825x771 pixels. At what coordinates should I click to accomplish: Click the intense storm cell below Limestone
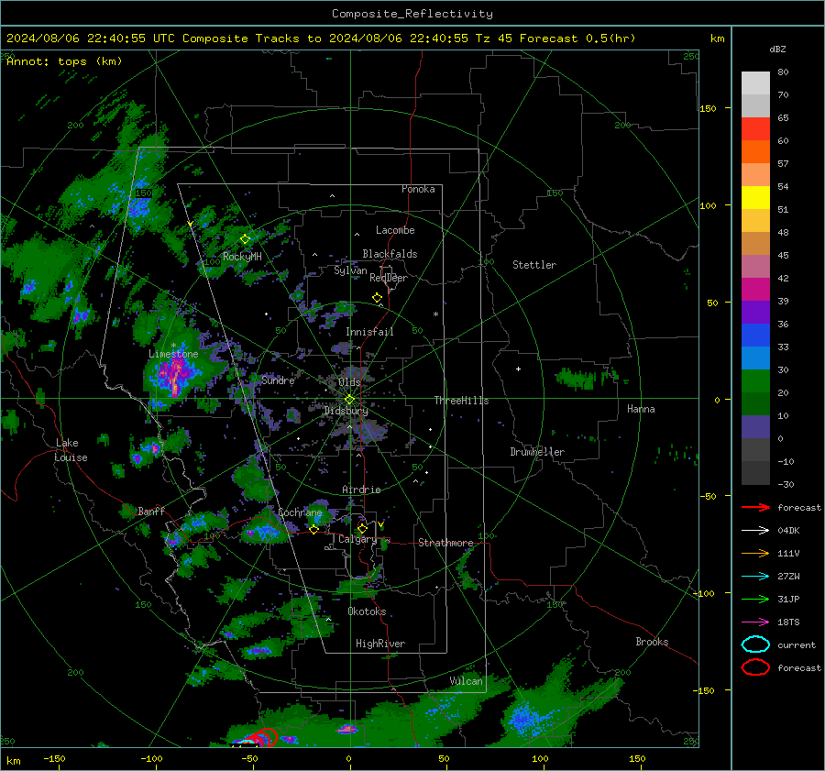coord(175,378)
